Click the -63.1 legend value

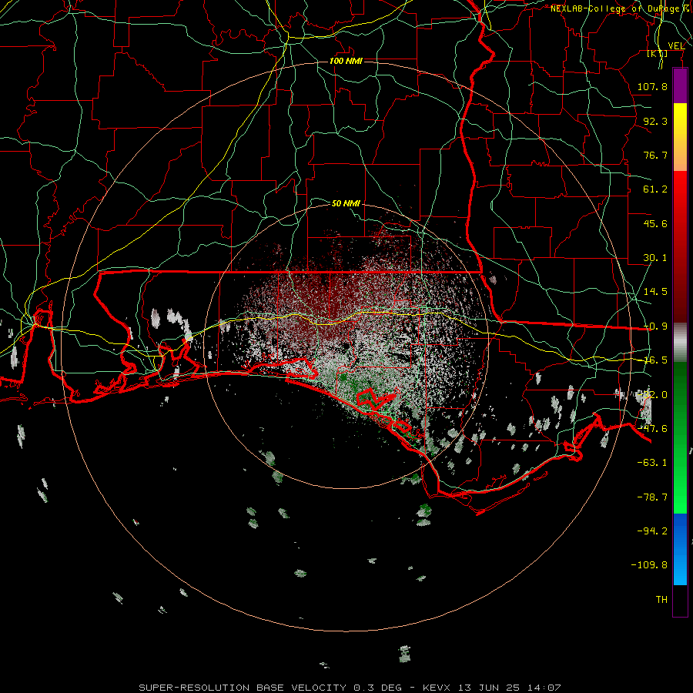coord(652,463)
